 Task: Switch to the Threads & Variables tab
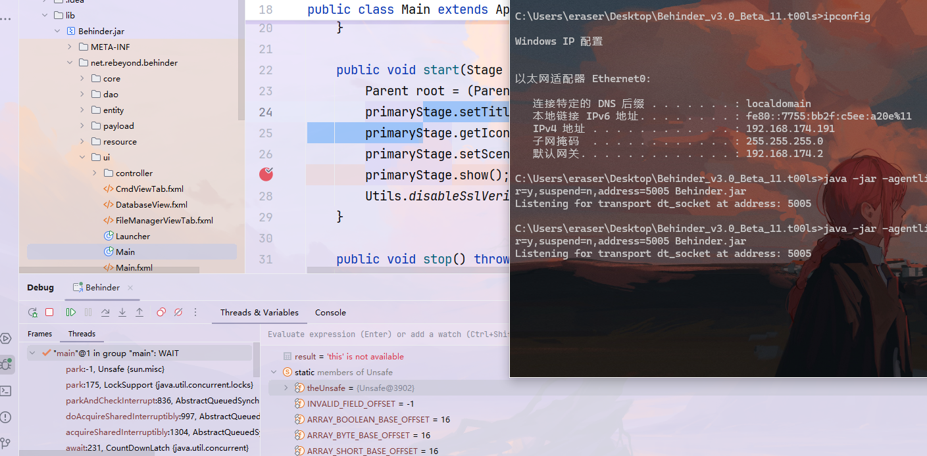pos(259,313)
